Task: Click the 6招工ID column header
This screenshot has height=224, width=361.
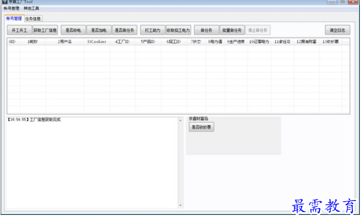Action: click(173, 42)
